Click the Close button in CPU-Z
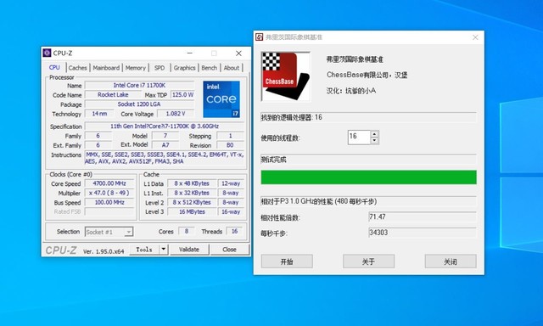 (230, 250)
